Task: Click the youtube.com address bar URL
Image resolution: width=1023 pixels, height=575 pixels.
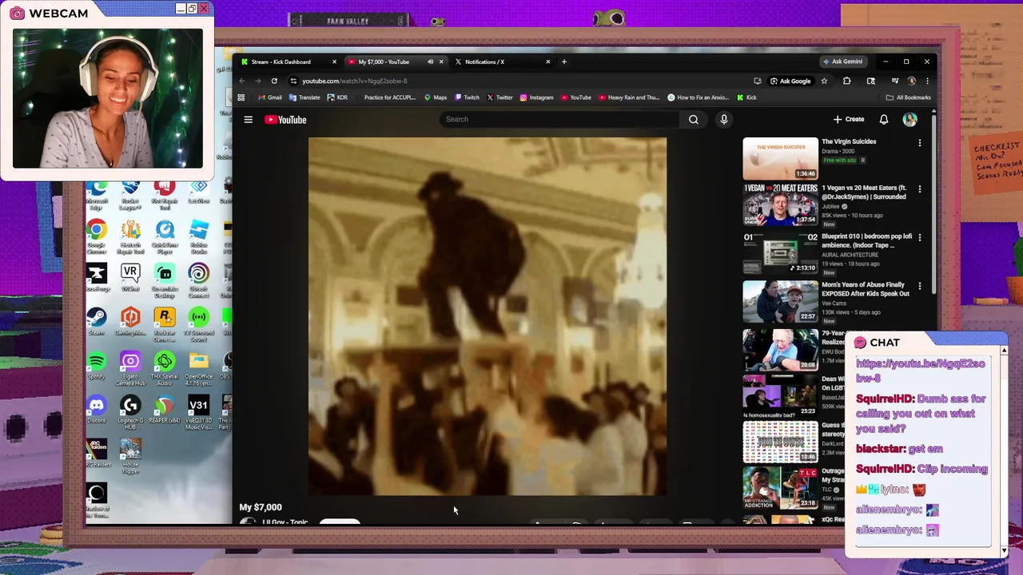Action: coord(354,81)
